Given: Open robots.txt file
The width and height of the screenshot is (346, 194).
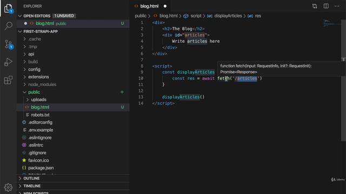Looking at the screenshot, I should click(74, 115).
